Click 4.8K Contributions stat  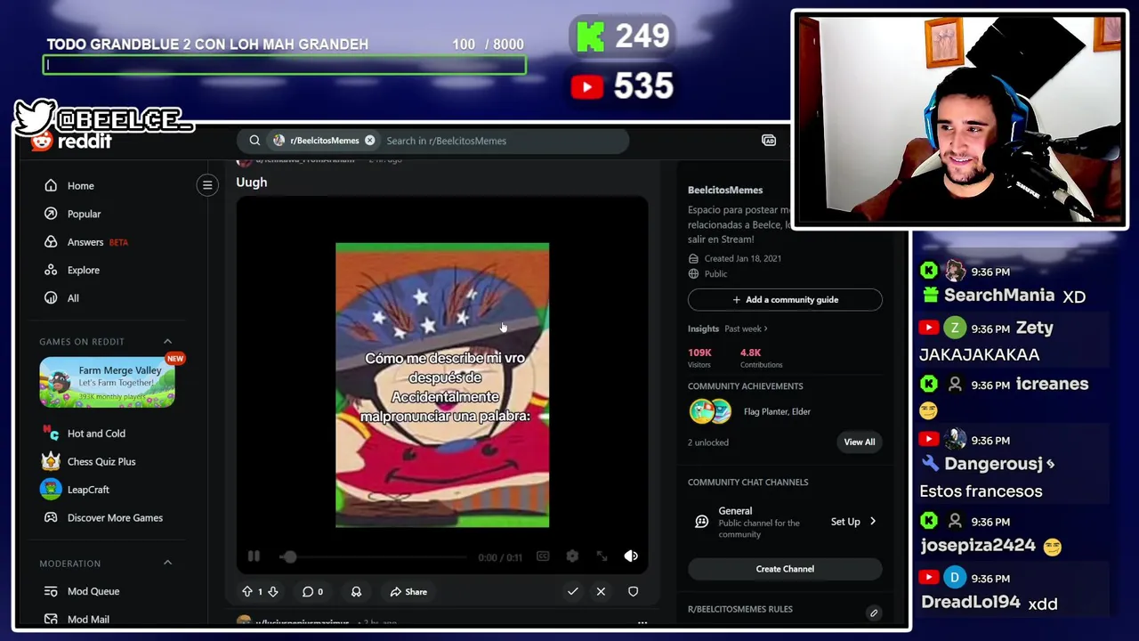[x=761, y=358]
